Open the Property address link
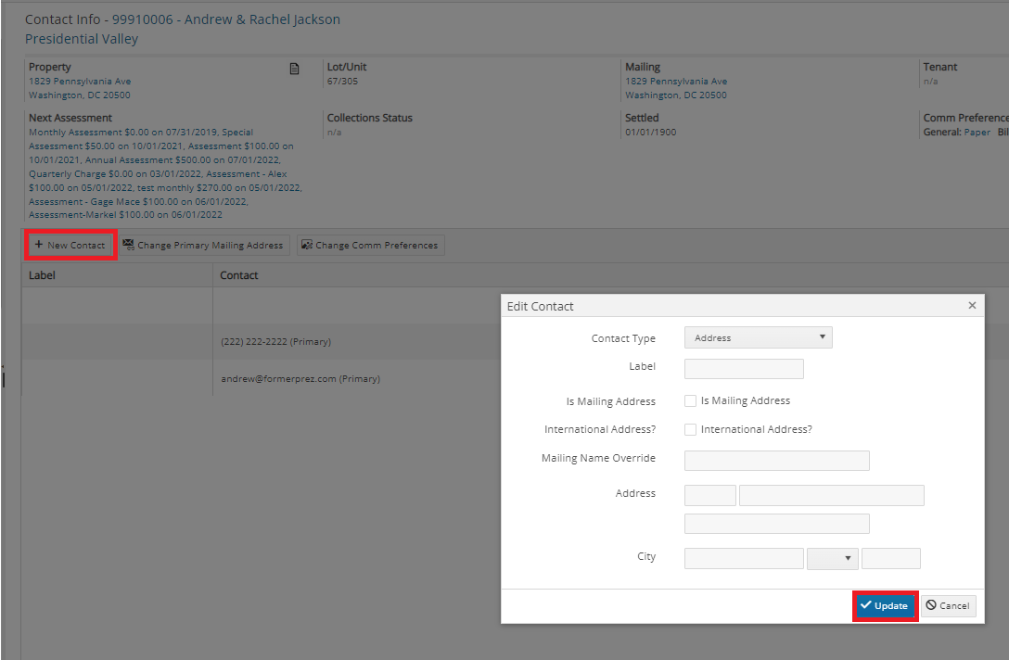 coord(80,88)
